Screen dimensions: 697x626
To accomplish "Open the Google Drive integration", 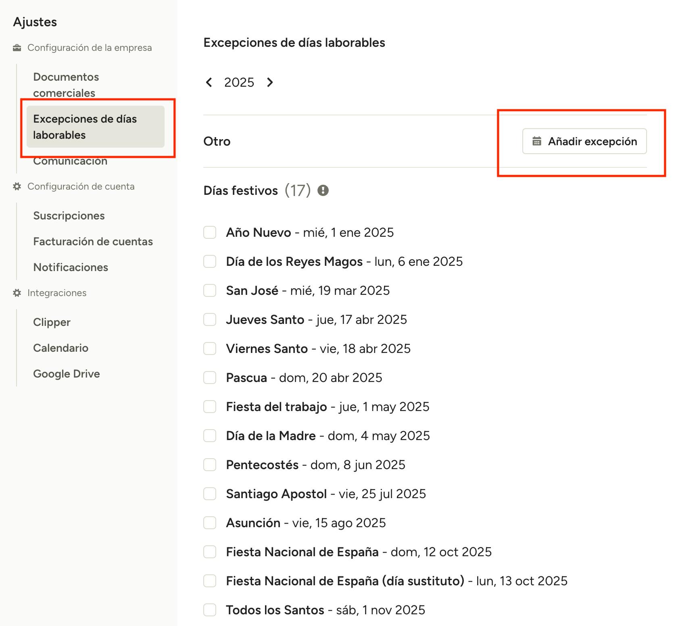I will 67,374.
